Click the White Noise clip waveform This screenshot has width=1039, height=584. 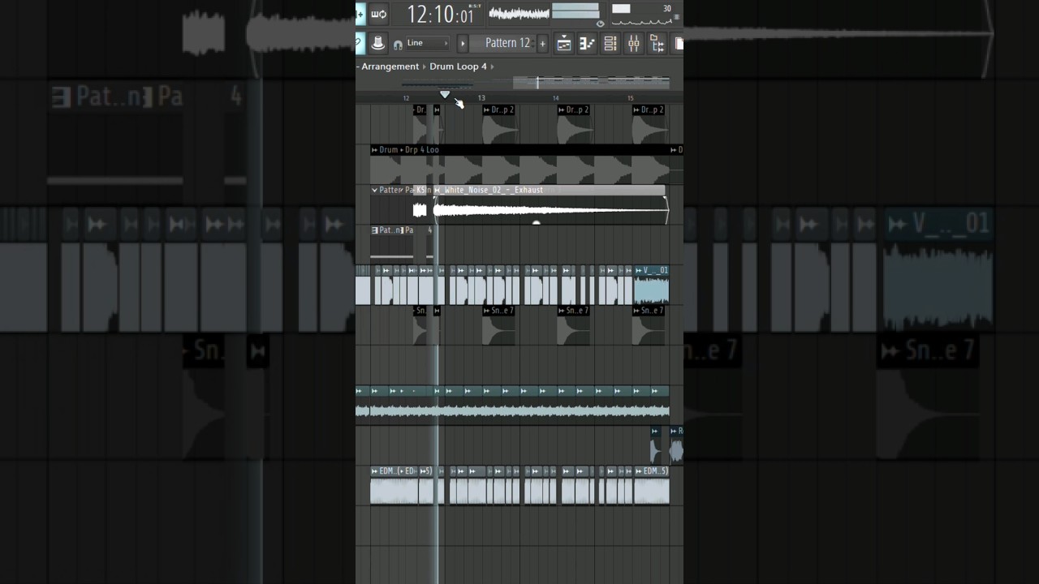click(x=550, y=209)
